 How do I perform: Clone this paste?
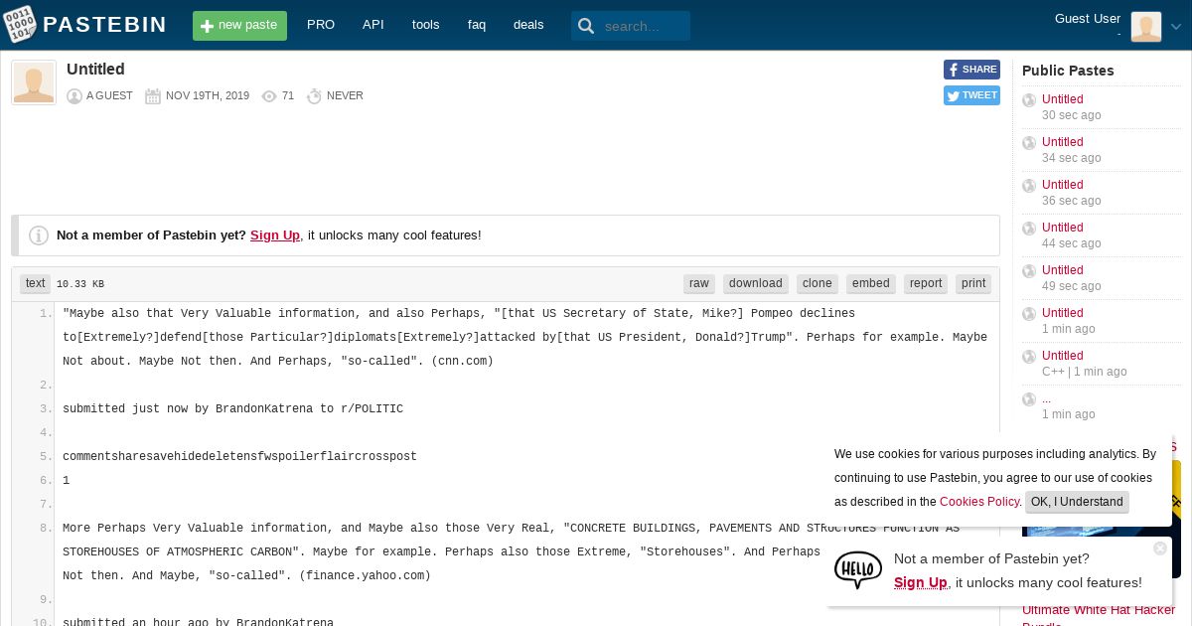tap(818, 283)
